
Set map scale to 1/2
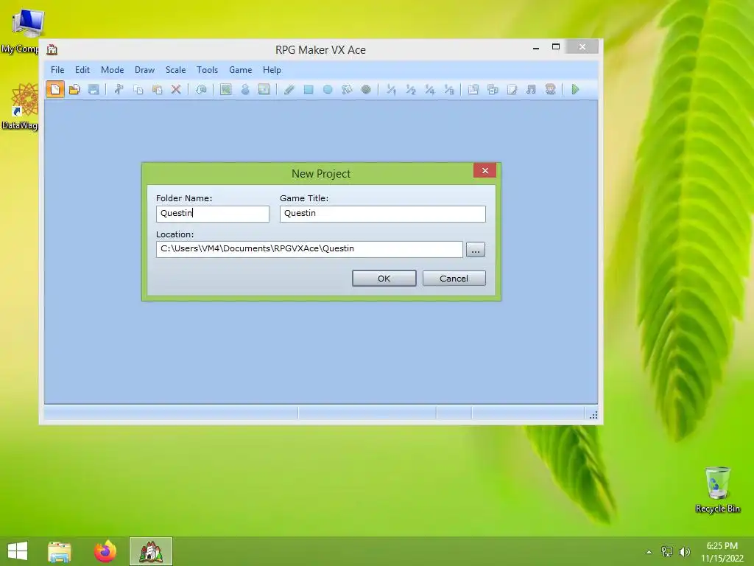coord(410,89)
